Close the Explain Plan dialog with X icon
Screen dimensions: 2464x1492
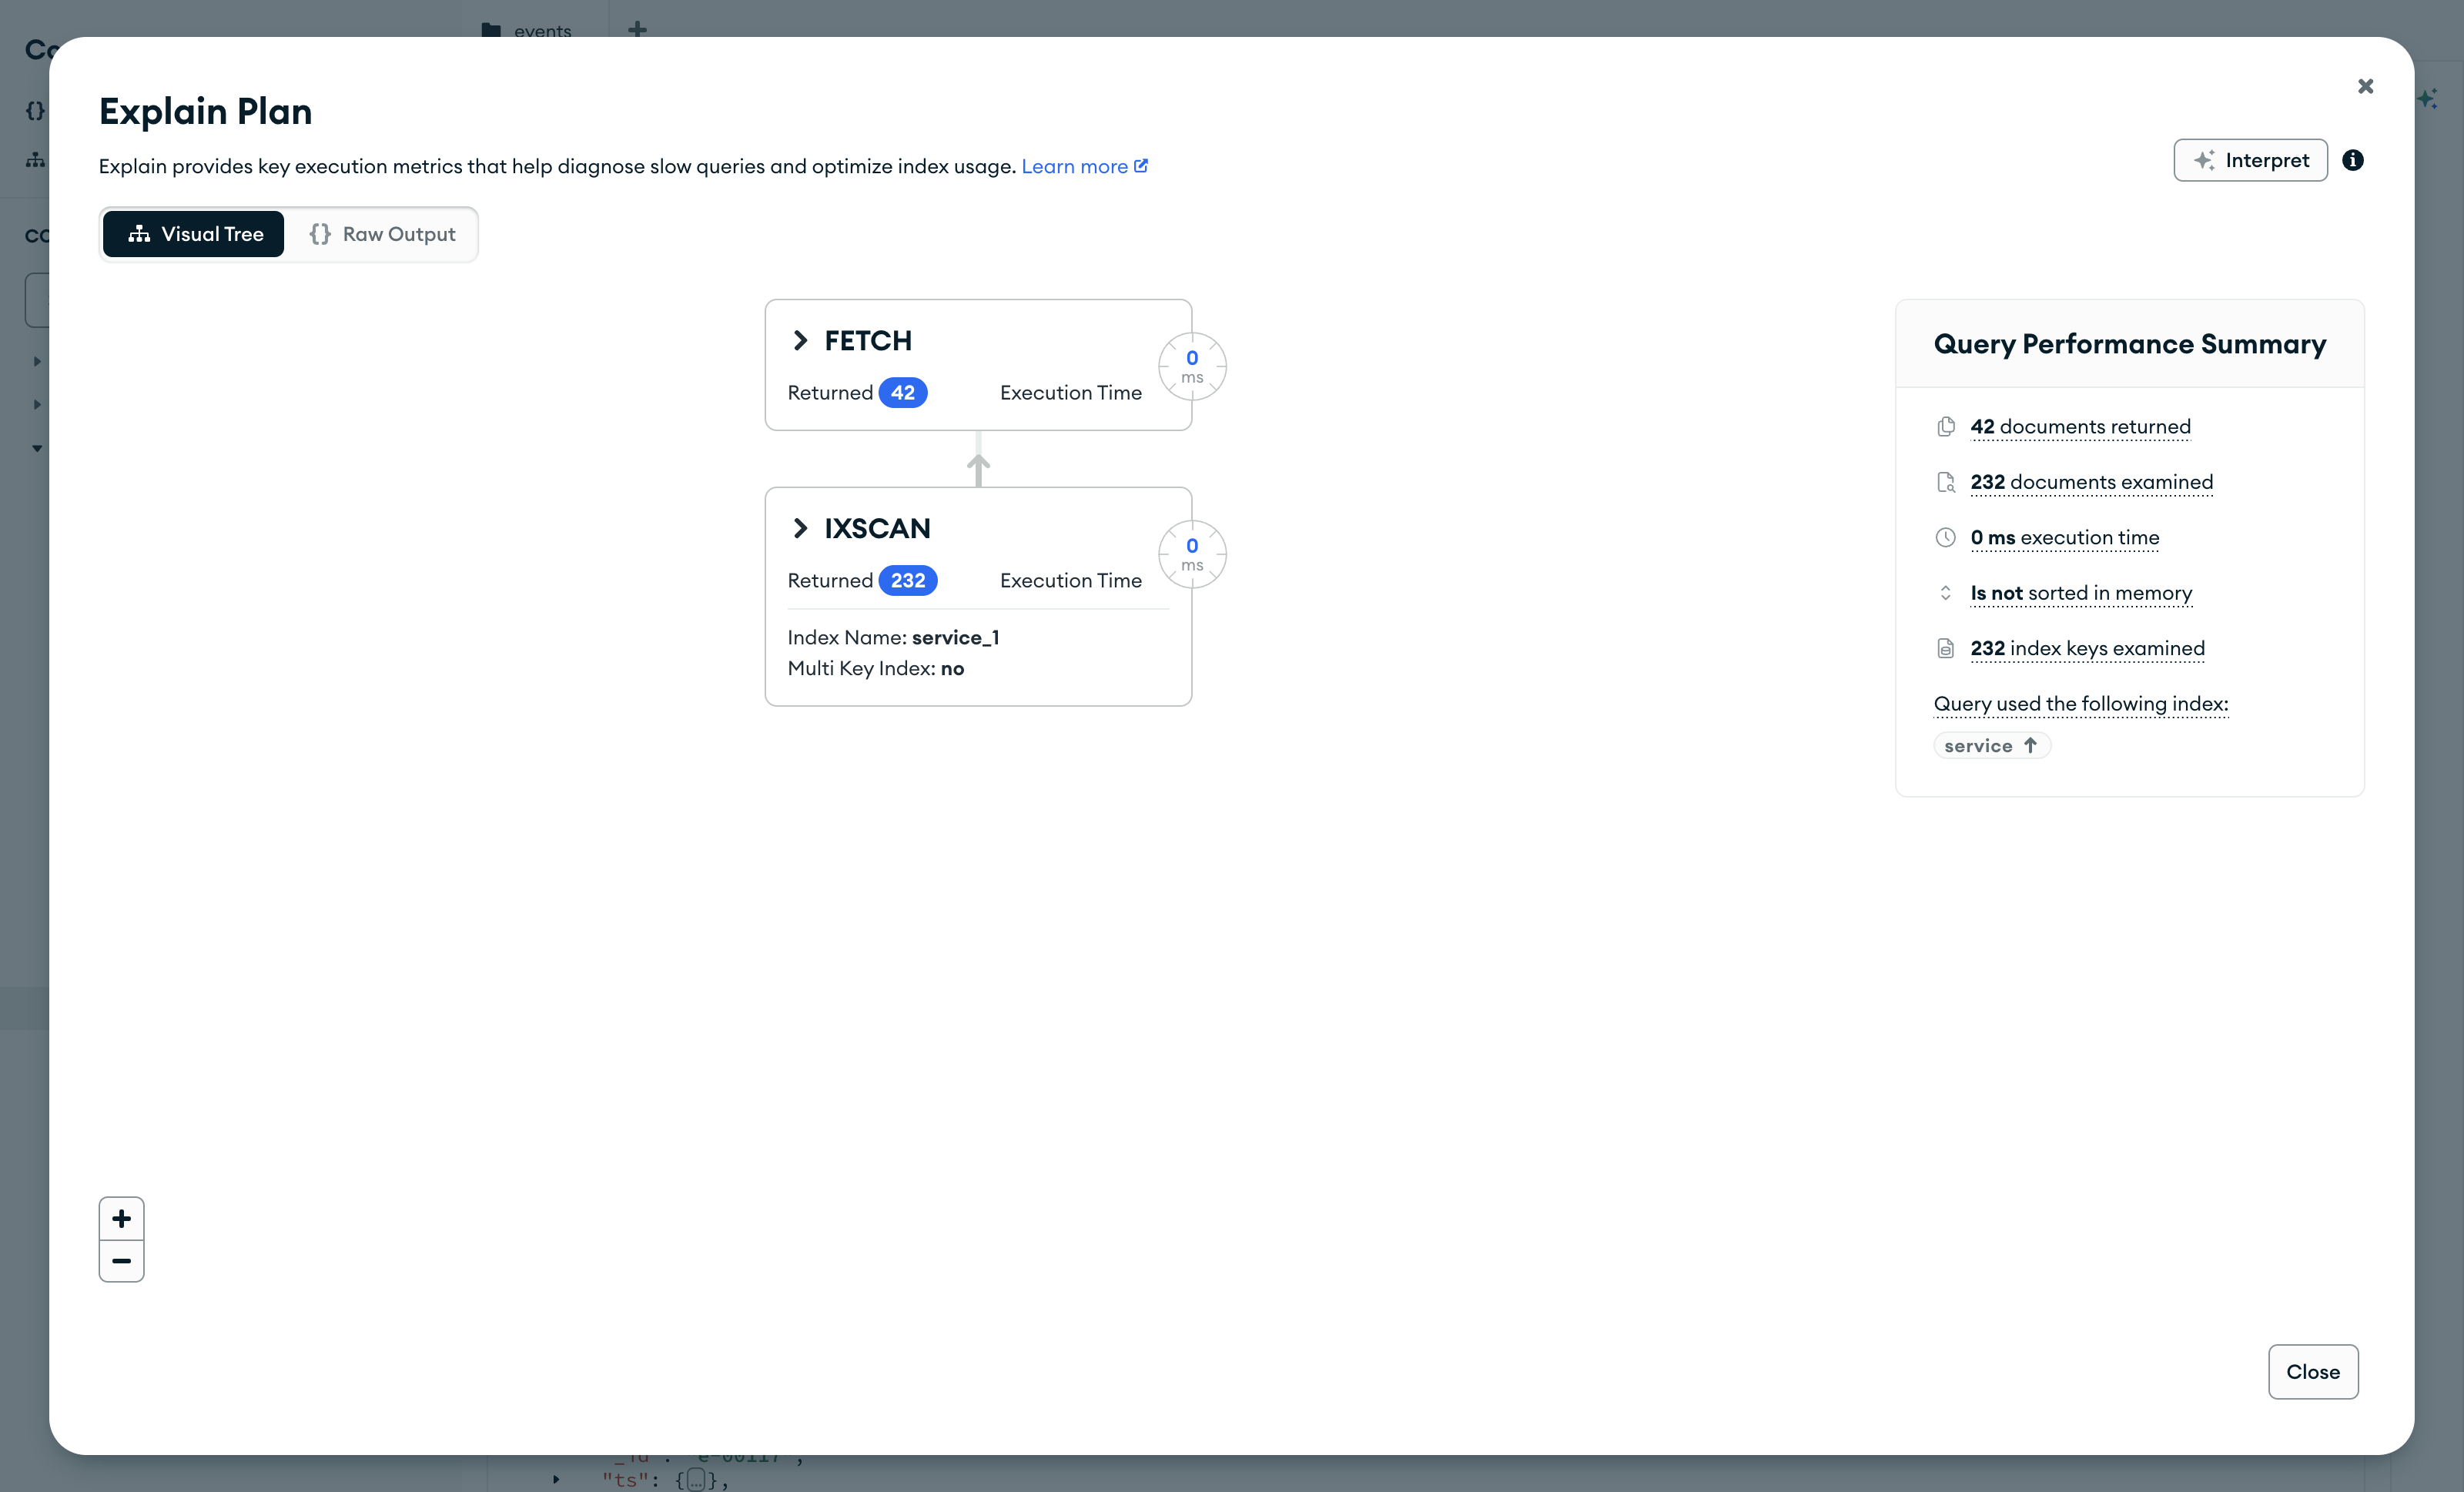point(2365,86)
